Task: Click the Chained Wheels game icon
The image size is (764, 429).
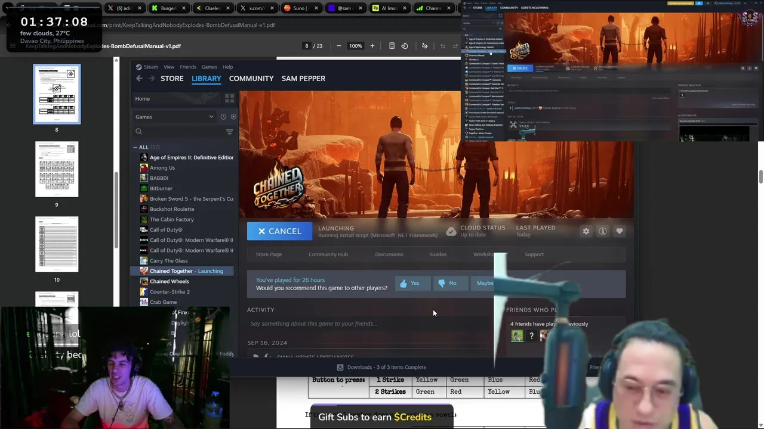Action: click(144, 281)
